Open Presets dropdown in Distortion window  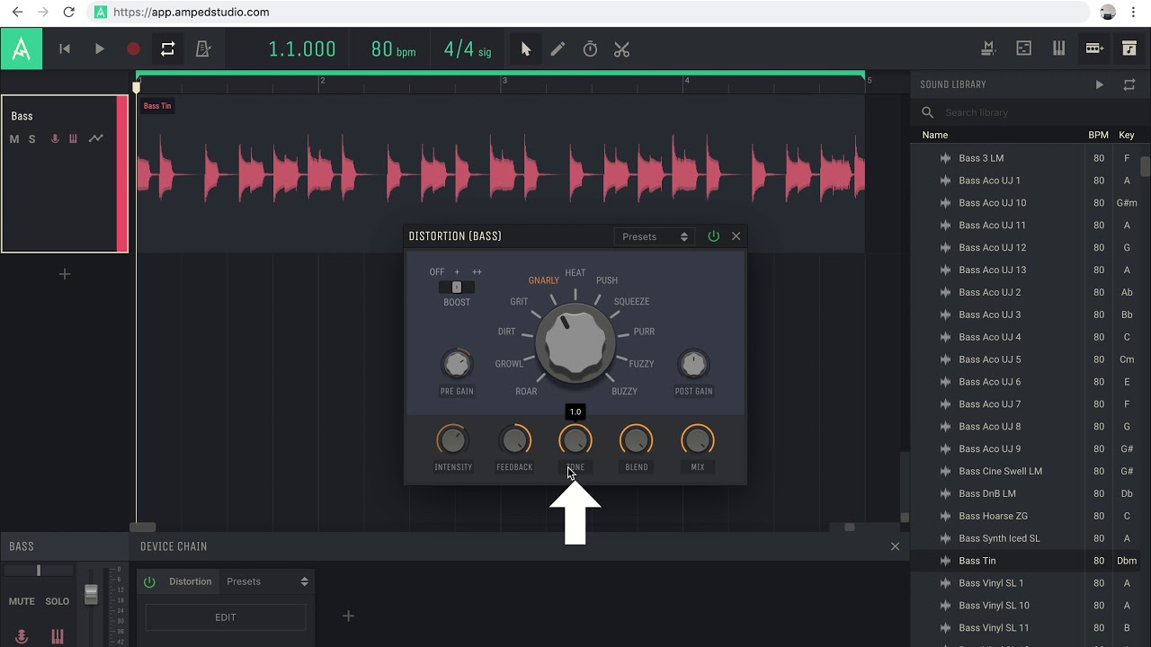point(655,236)
